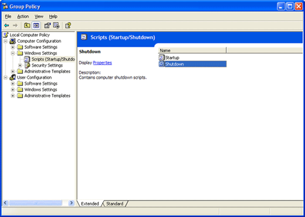Image resolution: width=305 pixels, height=217 pixels.
Task: Select Security Settings tree item
Action: (47, 66)
